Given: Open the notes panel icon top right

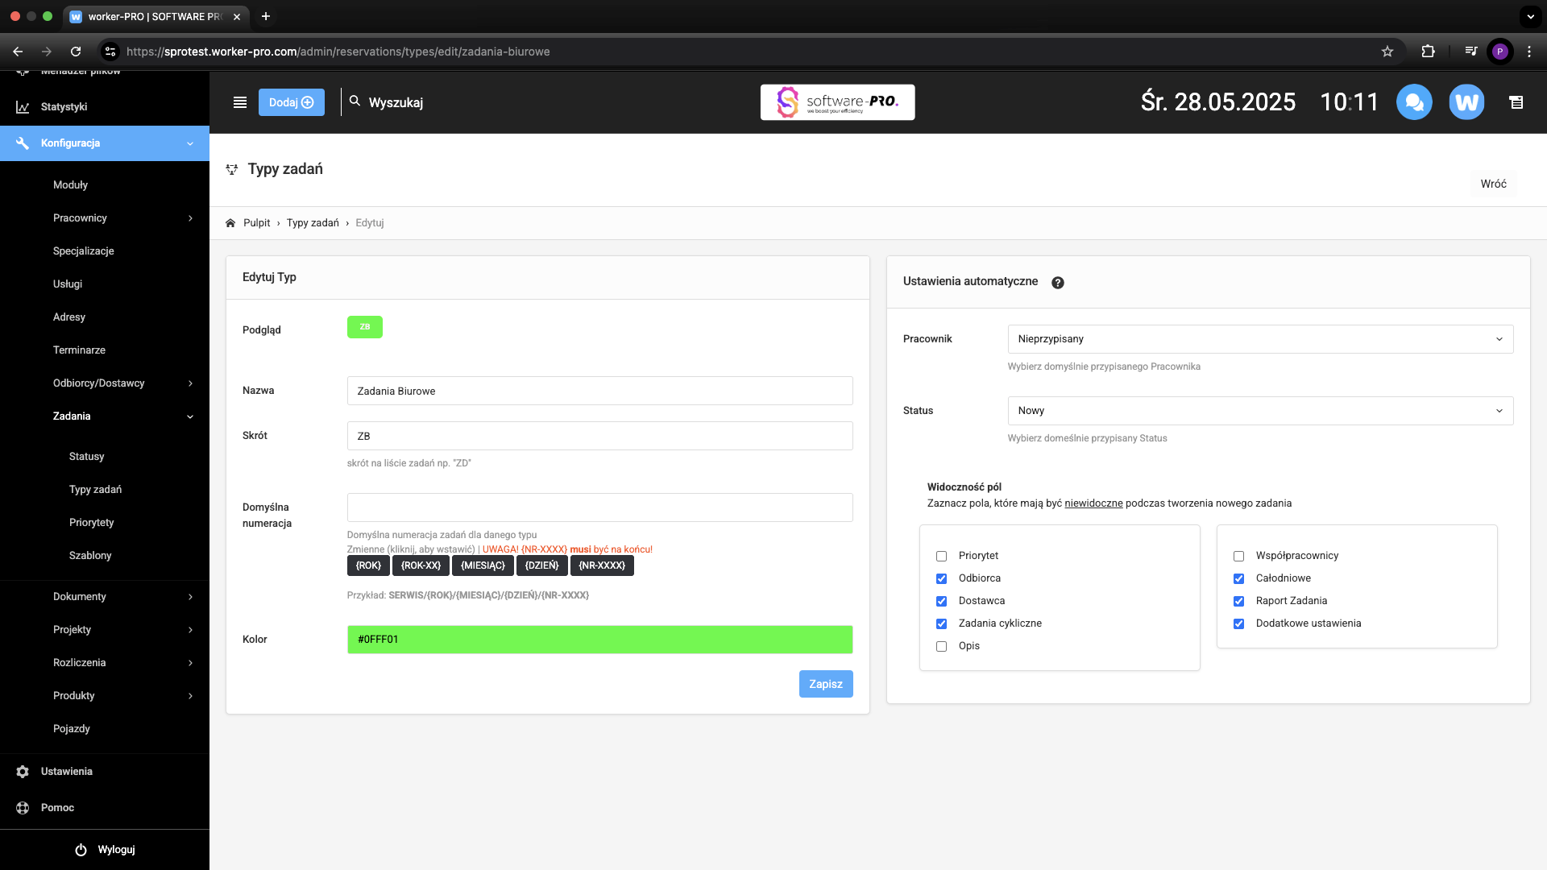Looking at the screenshot, I should (x=1516, y=102).
